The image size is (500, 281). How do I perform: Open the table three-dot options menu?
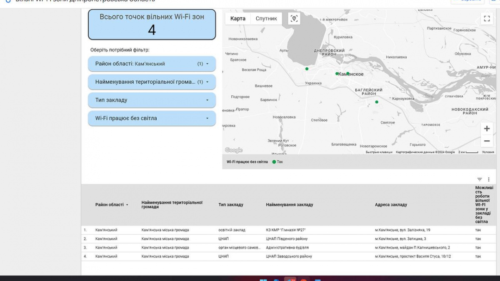pos(489,179)
